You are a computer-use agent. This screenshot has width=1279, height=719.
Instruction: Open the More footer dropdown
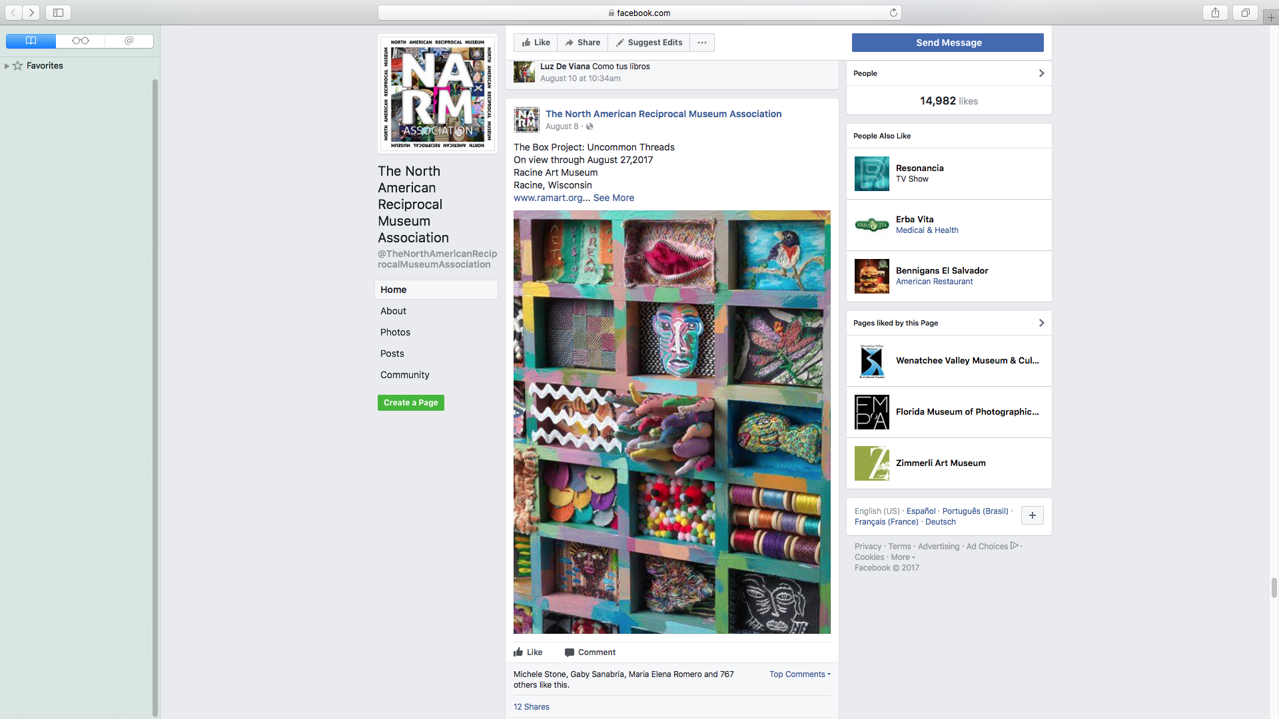[x=903, y=557]
